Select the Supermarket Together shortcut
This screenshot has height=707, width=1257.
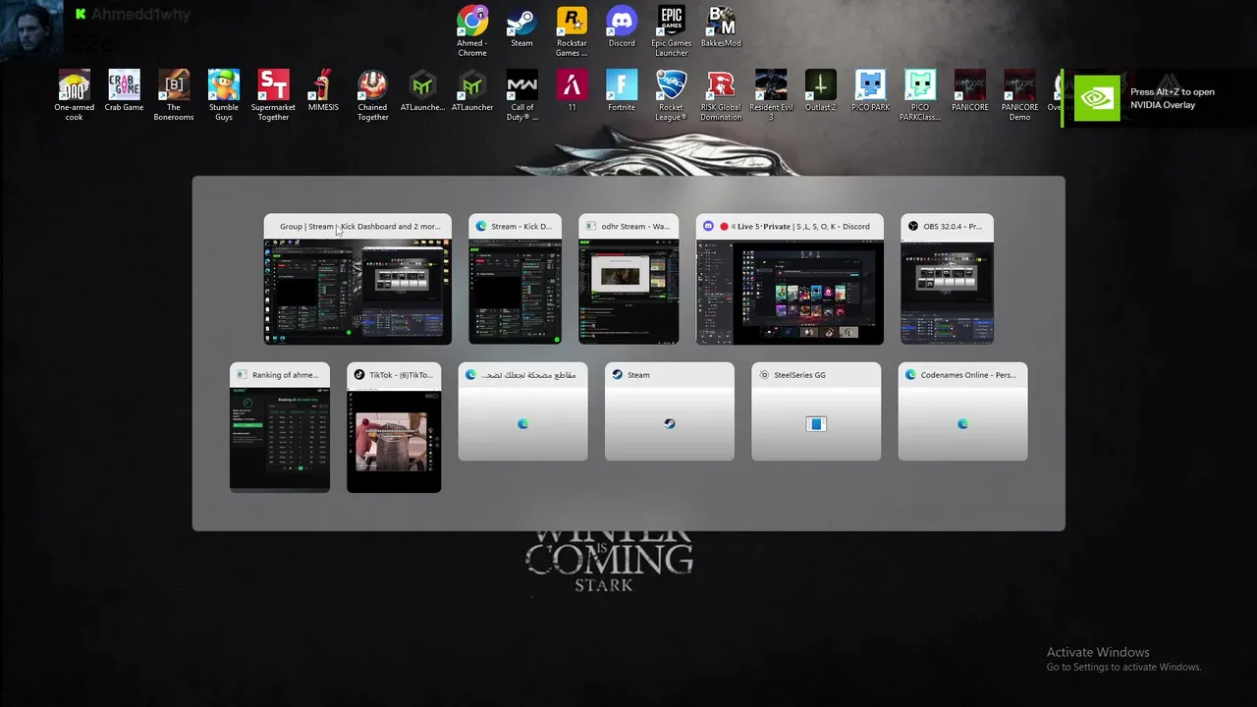pyautogui.click(x=273, y=95)
